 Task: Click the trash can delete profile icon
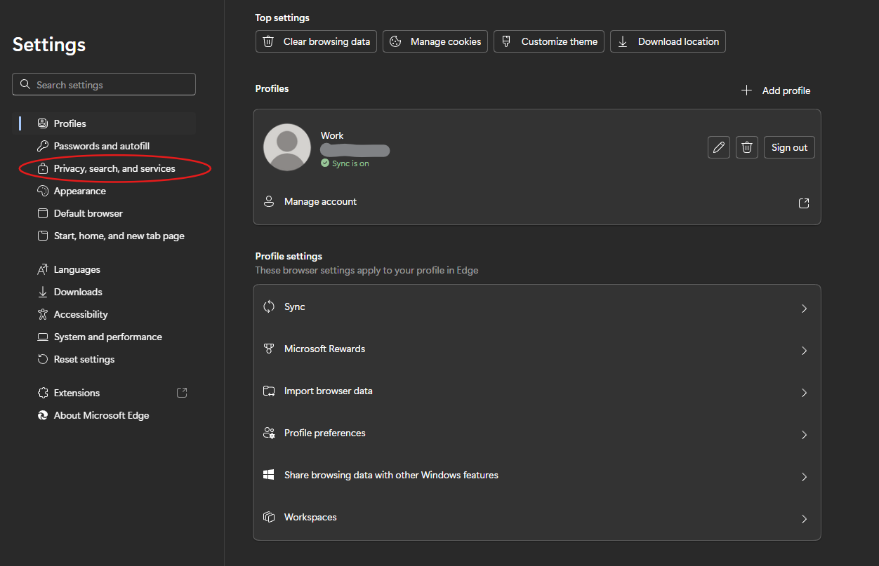click(747, 147)
